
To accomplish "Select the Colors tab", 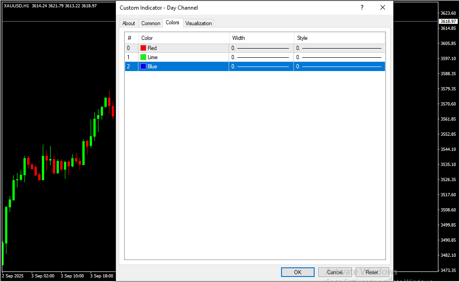I will click(x=172, y=23).
